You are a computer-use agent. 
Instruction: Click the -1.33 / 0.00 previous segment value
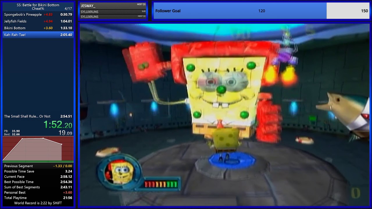point(62,166)
